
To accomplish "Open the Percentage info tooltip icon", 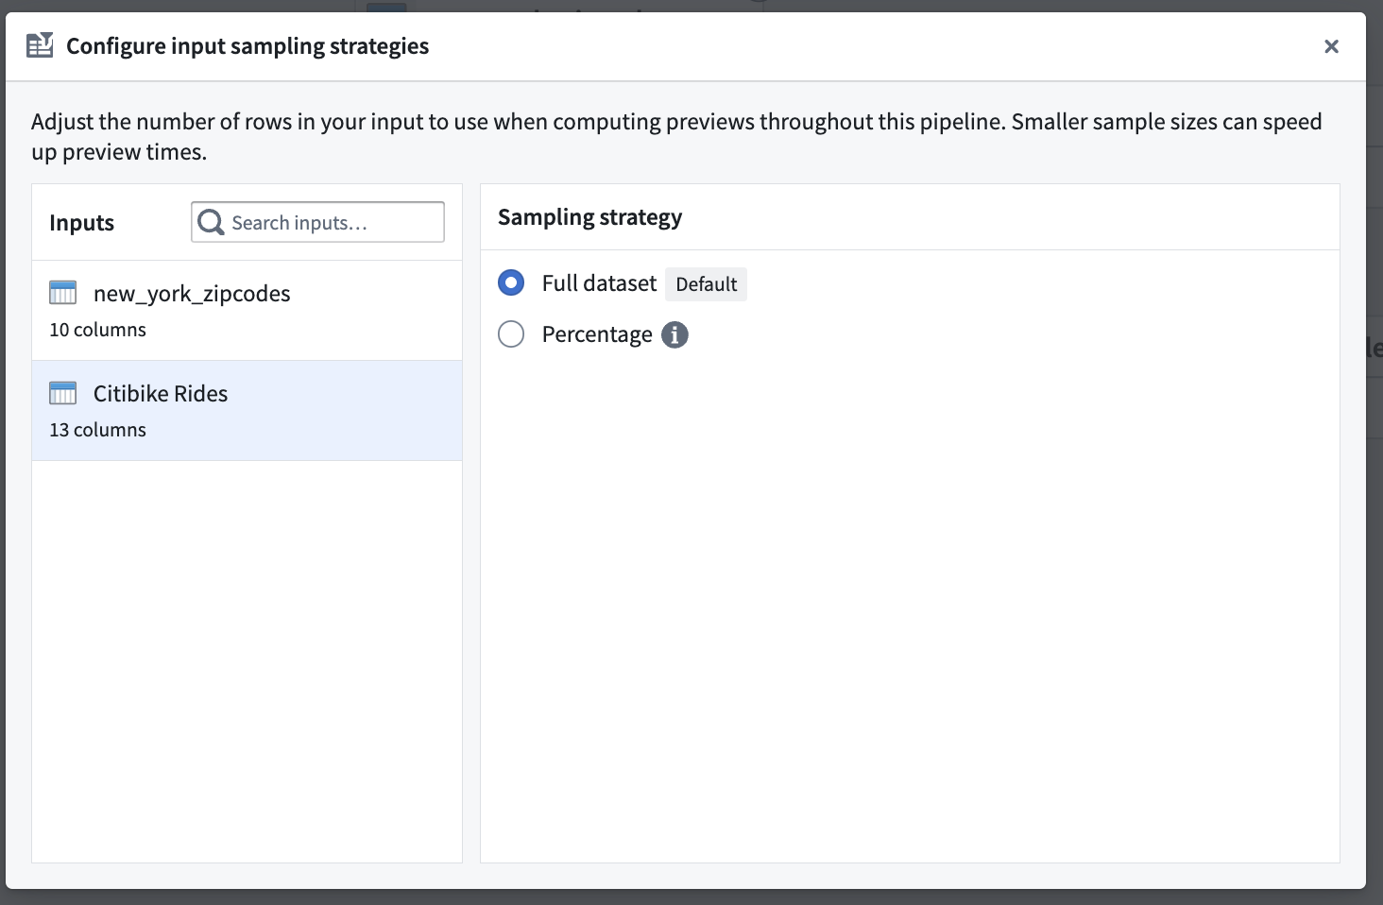I will click(x=674, y=334).
